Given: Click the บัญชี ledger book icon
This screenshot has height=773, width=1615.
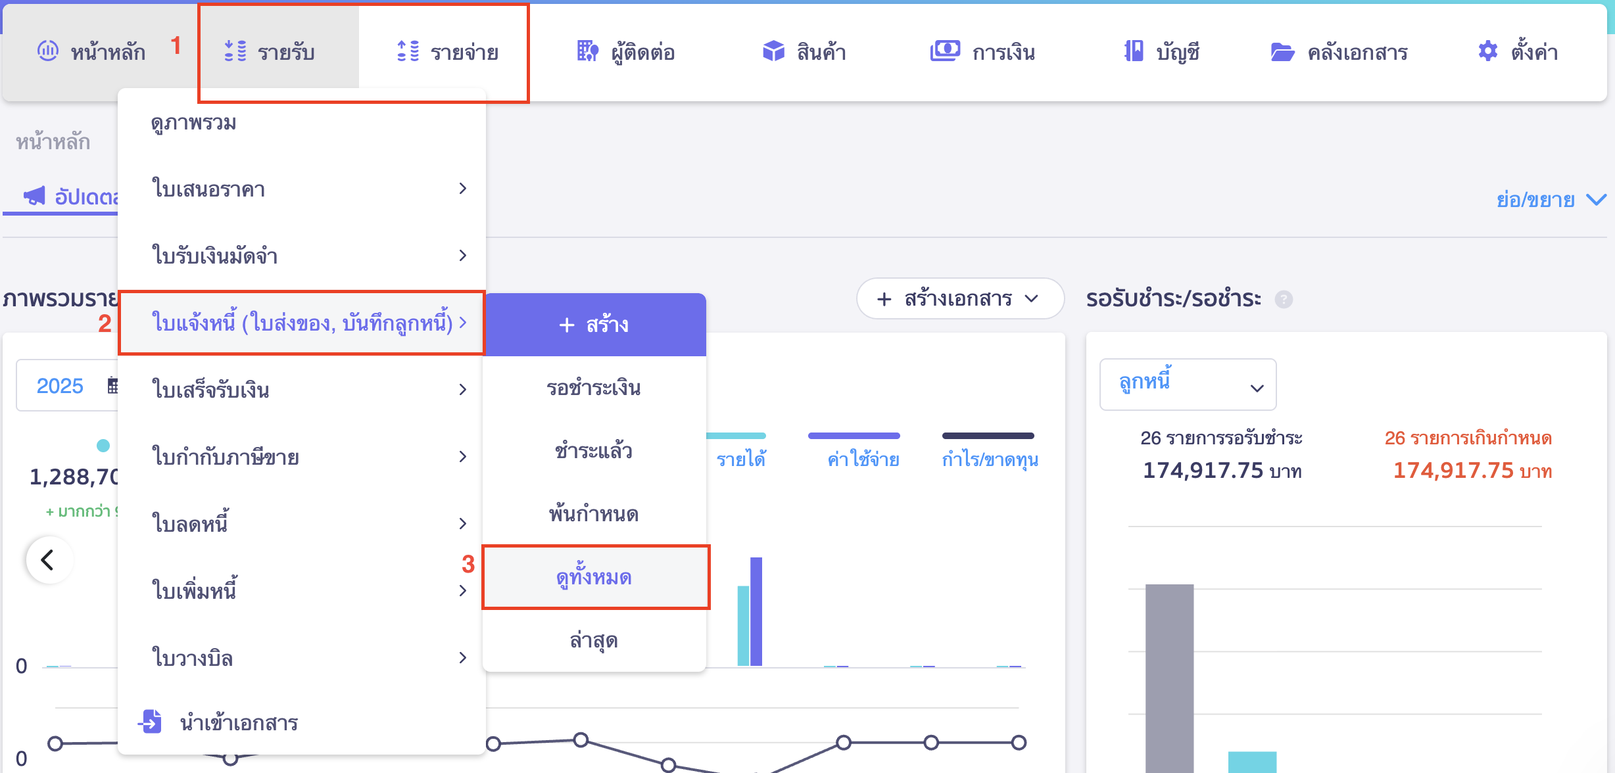Looking at the screenshot, I should pyautogui.click(x=1133, y=51).
